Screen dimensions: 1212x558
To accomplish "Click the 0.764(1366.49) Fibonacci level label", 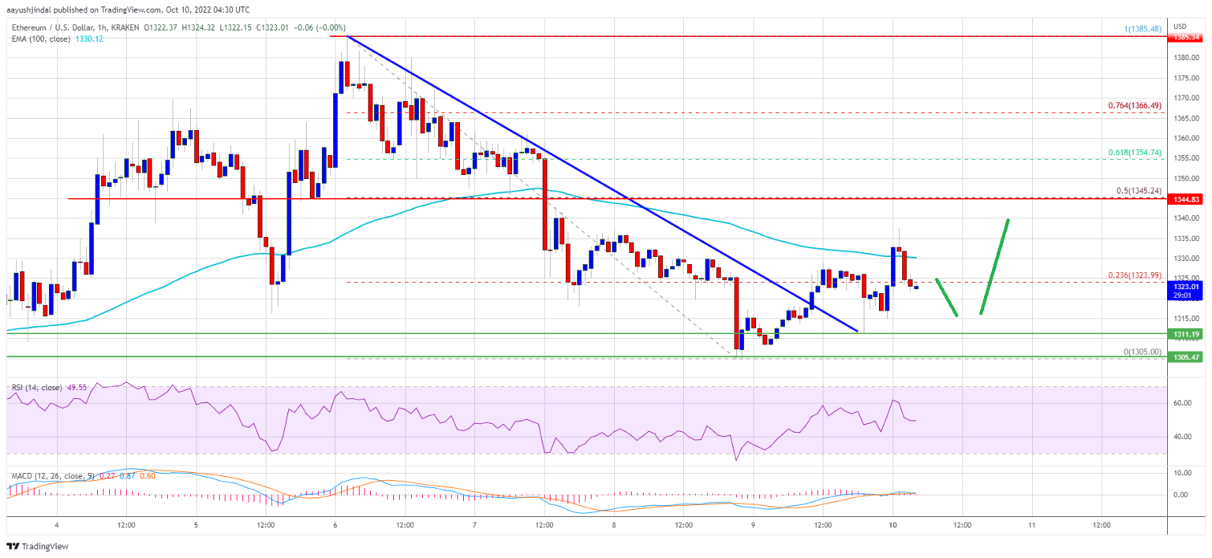I will [x=1132, y=105].
